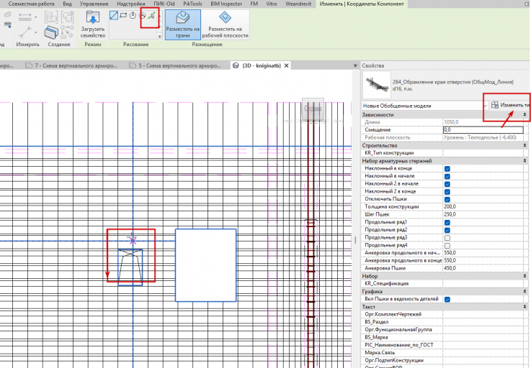
Task: Open the BIM Inspector ribbon tab
Action: (226, 4)
